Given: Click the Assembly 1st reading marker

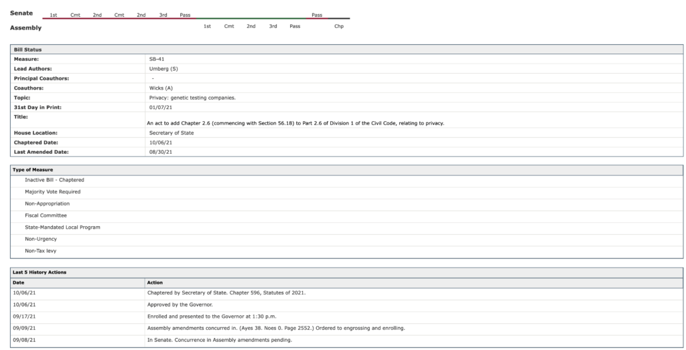Looking at the screenshot, I should click(x=207, y=26).
